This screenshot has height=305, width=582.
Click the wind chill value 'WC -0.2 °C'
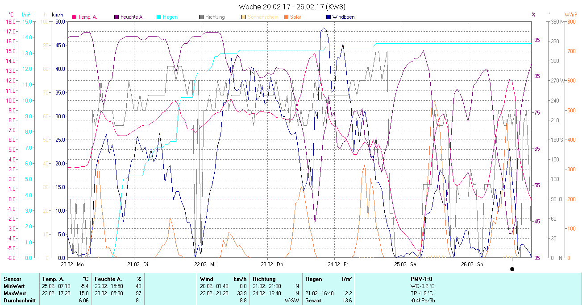click(422, 286)
